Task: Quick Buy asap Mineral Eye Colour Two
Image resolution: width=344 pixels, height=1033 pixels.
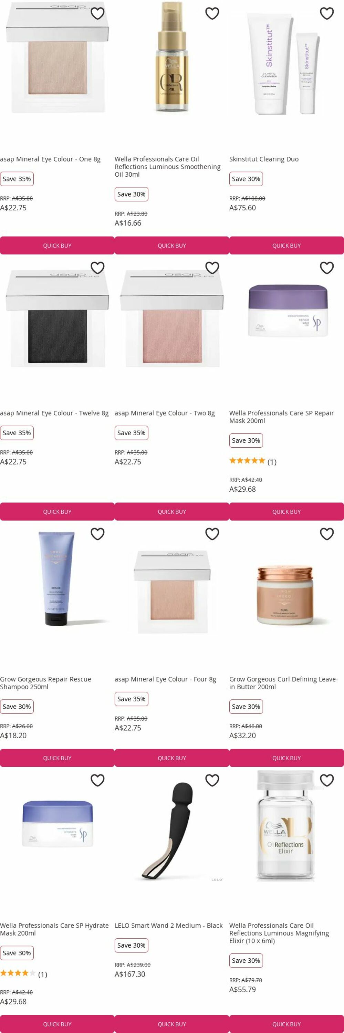Action: [x=171, y=512]
